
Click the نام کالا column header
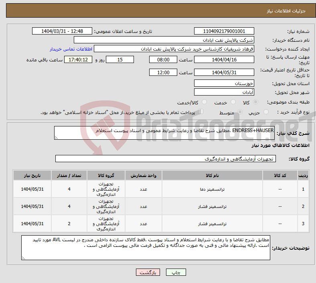coord(212,175)
